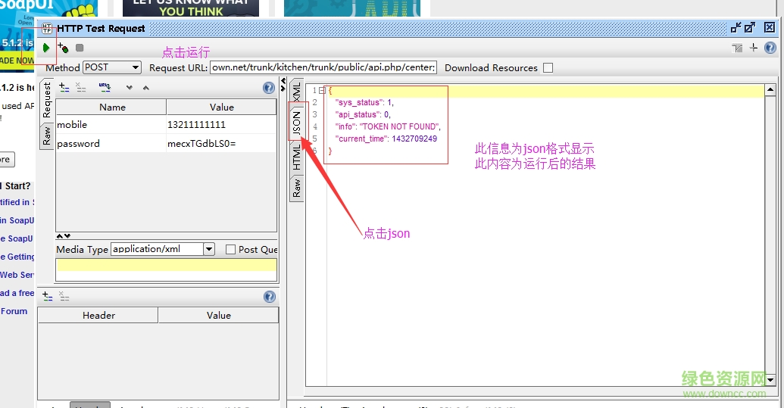Click the Header column header
784x408 pixels.
coord(98,315)
